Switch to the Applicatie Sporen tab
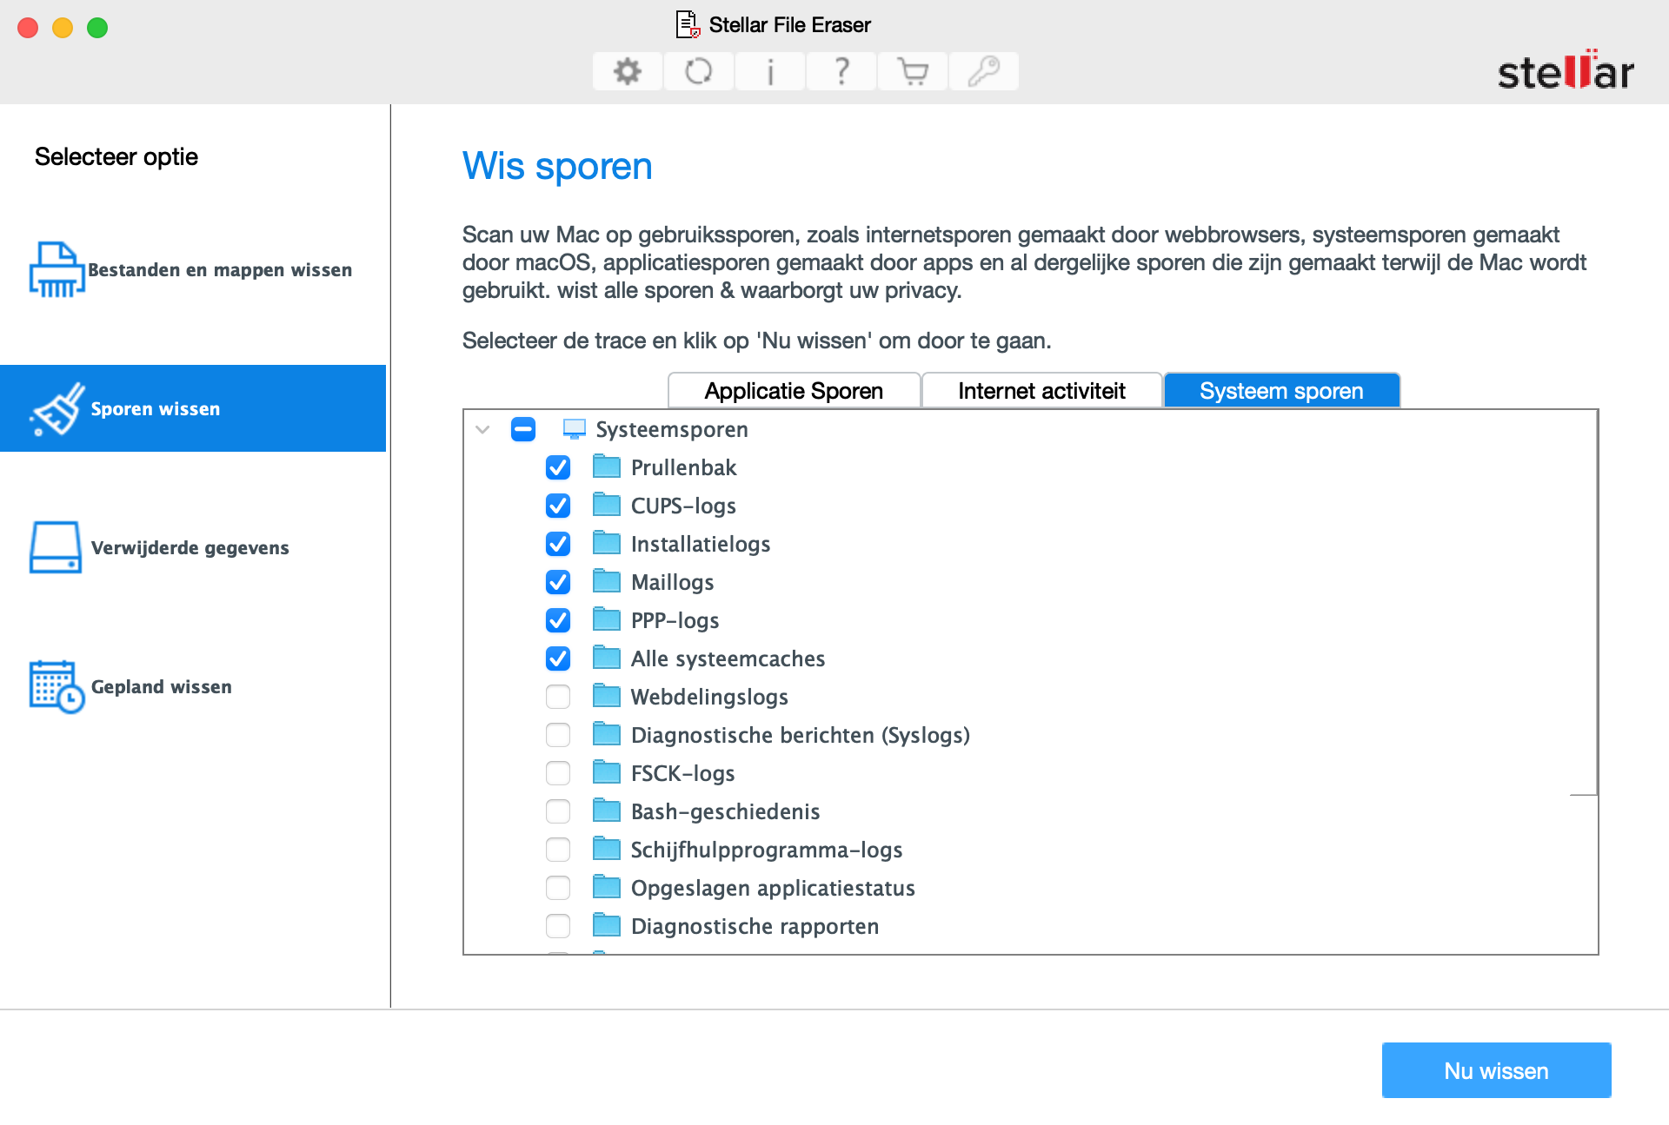This screenshot has width=1669, height=1125. pos(794,391)
